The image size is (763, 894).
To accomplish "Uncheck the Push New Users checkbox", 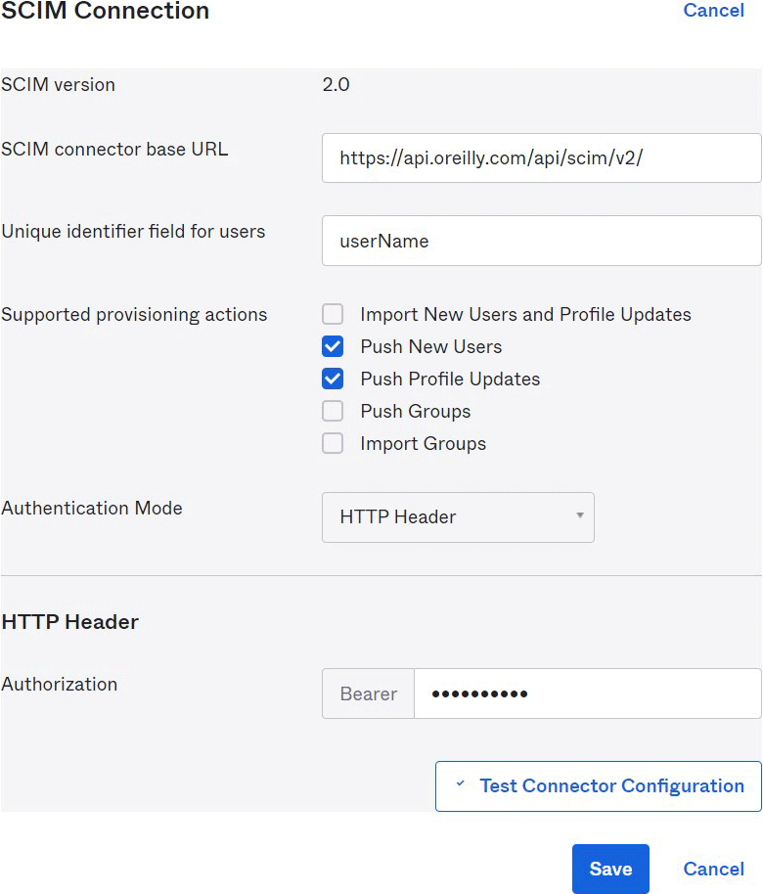I will pyautogui.click(x=333, y=346).
